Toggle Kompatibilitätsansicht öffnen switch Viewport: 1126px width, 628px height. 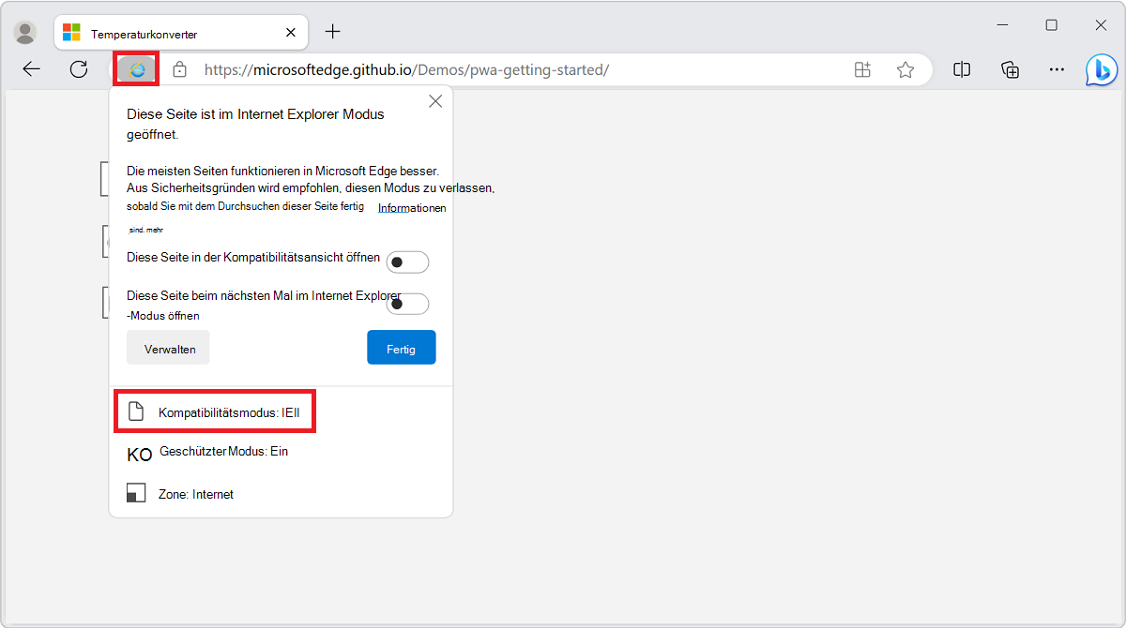click(x=407, y=262)
